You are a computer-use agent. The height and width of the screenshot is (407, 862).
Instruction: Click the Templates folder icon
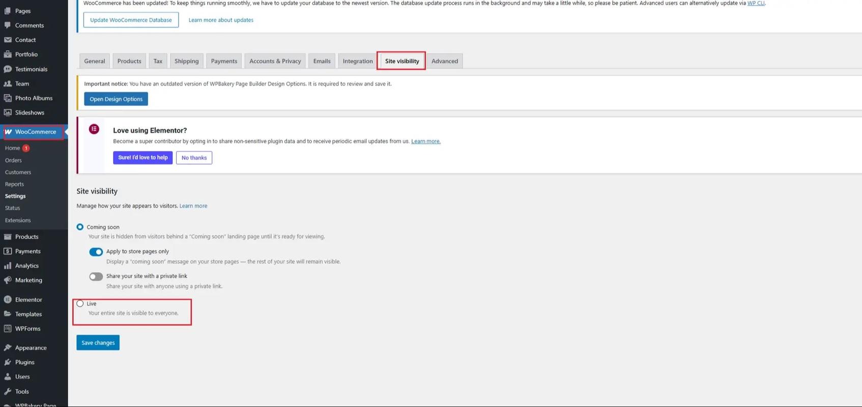pos(8,314)
